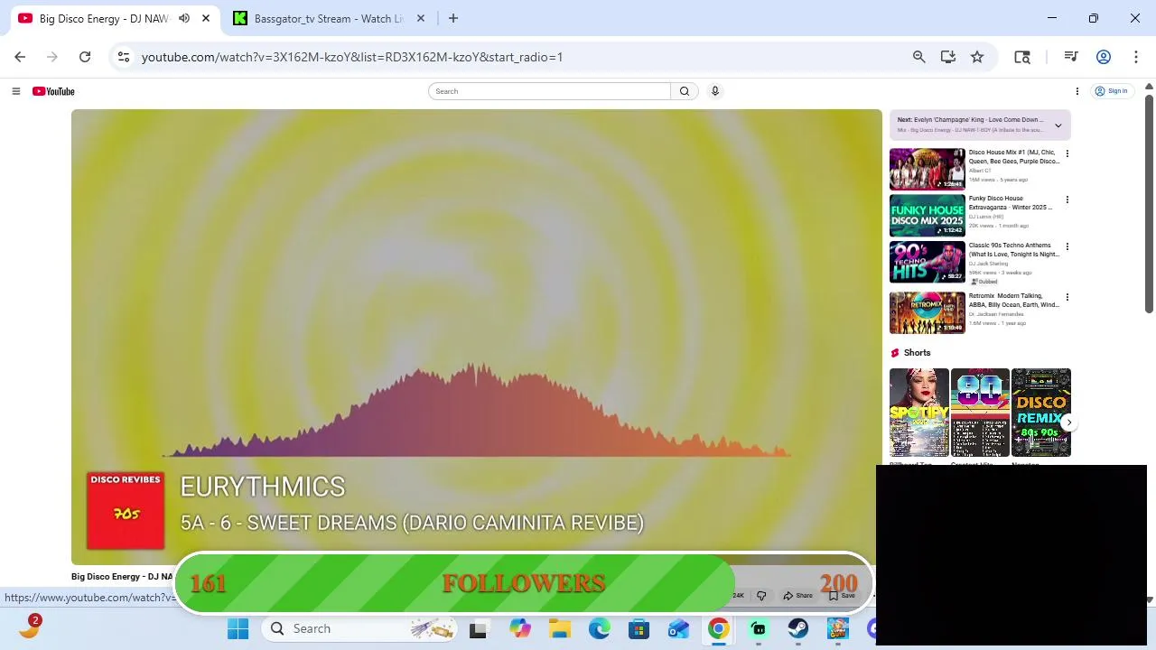Open the Chrome three-dot menu
Viewport: 1156px width, 650px height.
pyautogui.click(x=1135, y=57)
